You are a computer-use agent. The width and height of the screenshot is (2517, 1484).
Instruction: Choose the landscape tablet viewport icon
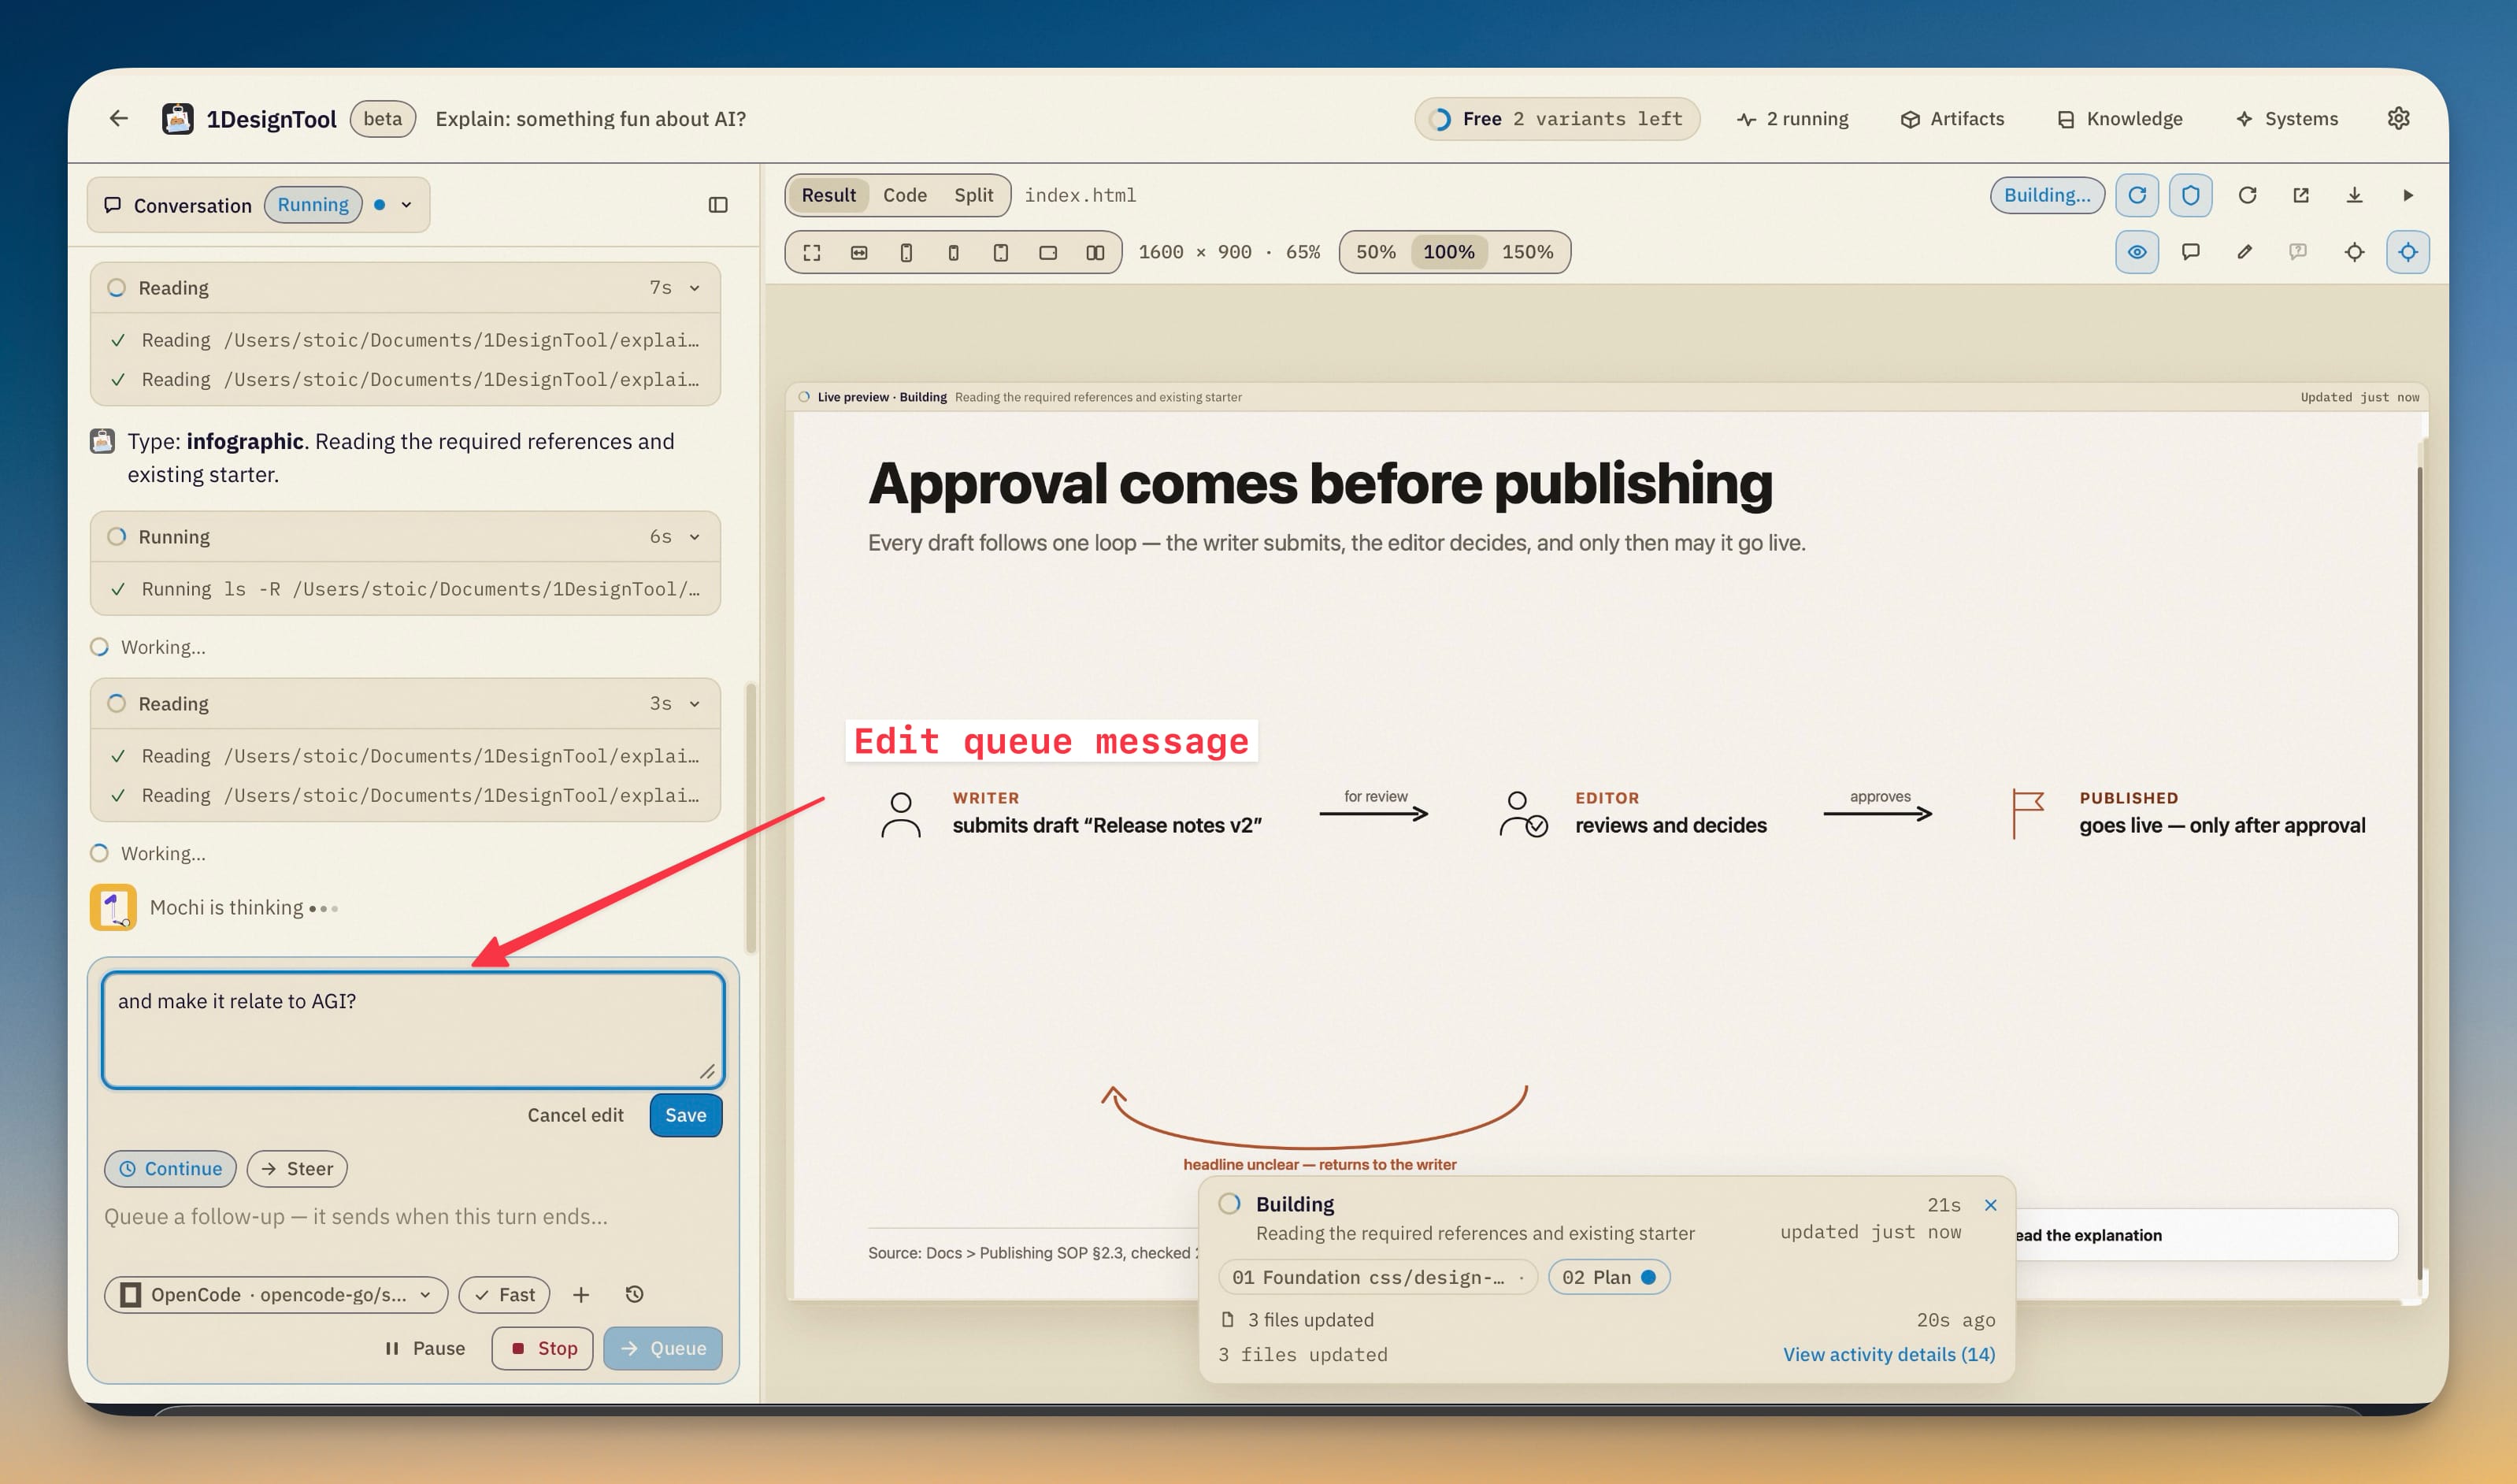(1047, 252)
